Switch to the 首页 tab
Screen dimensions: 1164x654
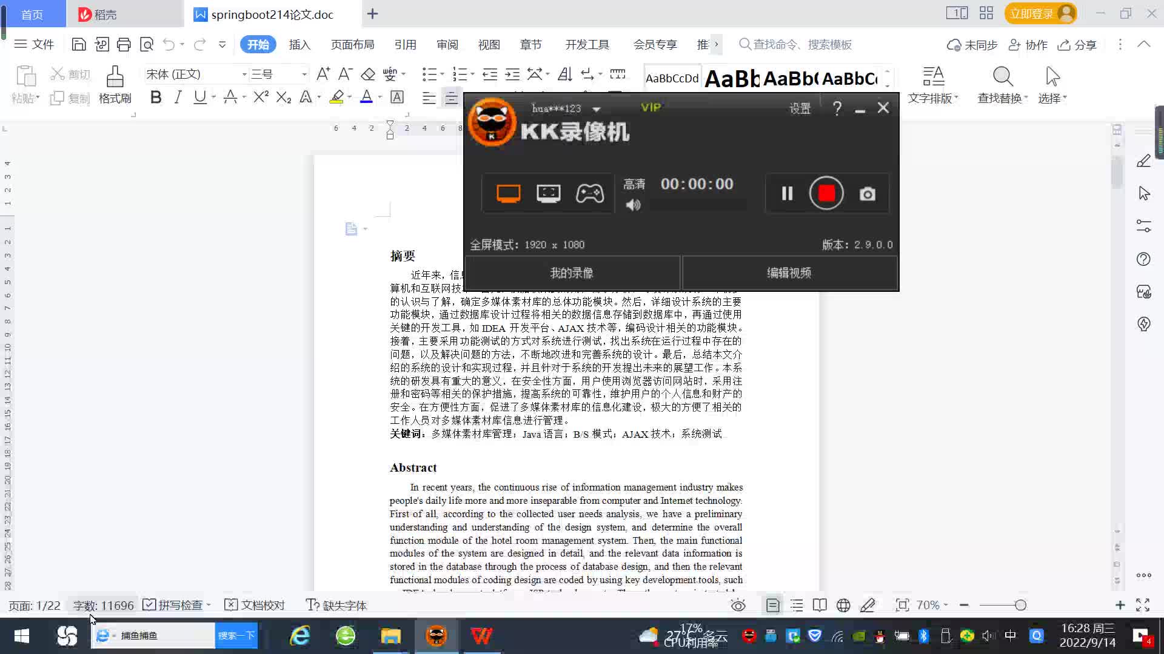pyautogui.click(x=33, y=14)
